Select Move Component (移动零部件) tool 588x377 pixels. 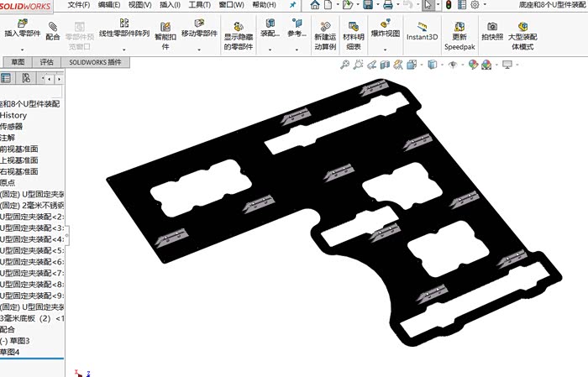coord(199,24)
